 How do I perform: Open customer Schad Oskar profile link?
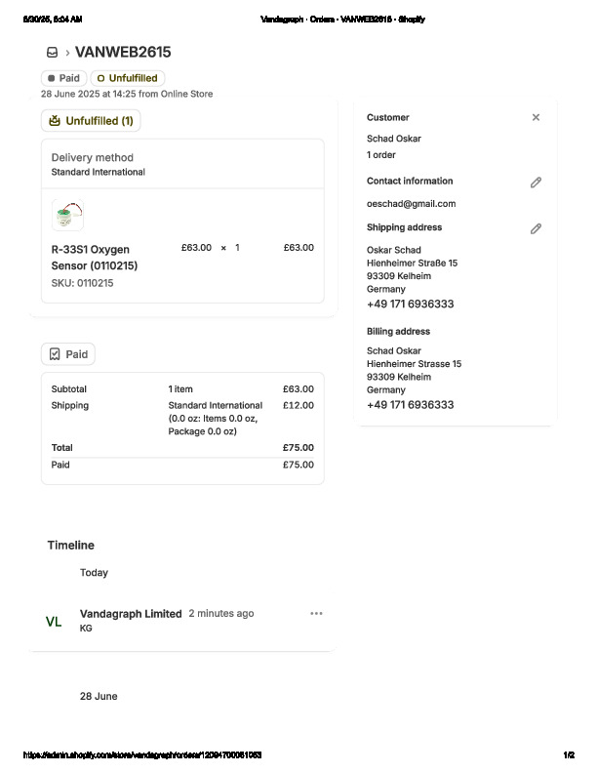point(394,139)
